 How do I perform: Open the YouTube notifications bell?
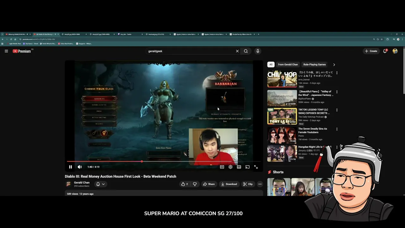point(385,51)
